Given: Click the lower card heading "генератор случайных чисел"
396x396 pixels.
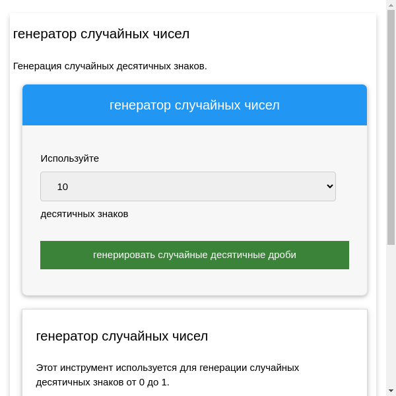Looking at the screenshot, I should 122,336.
